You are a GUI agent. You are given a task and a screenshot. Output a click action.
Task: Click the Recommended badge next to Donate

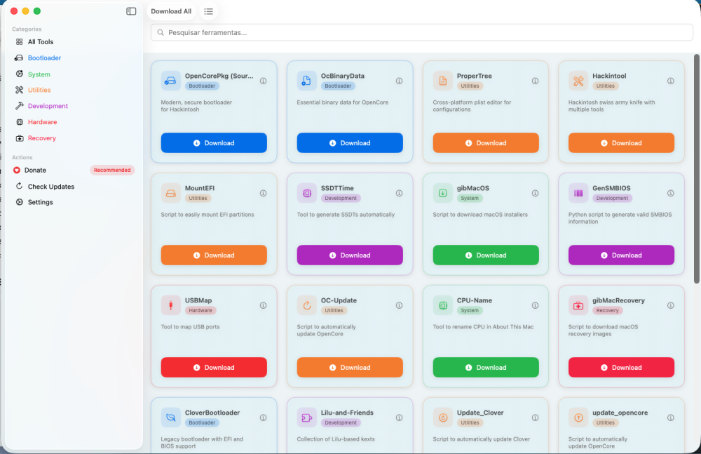point(112,170)
